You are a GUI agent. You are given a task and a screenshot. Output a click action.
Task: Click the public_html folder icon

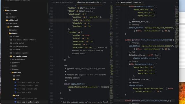pos(7,20)
